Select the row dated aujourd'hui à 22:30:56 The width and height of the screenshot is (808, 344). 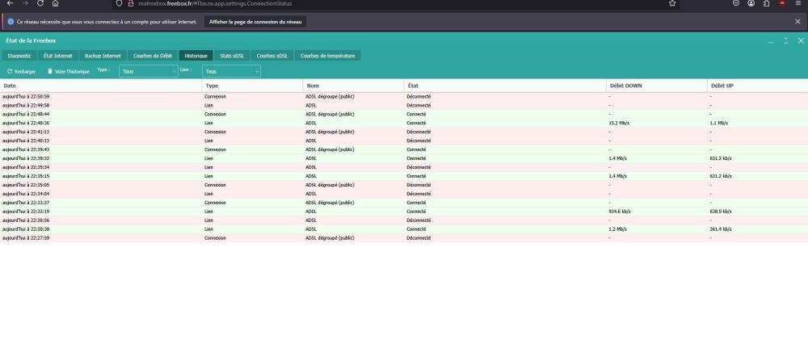coord(404,220)
